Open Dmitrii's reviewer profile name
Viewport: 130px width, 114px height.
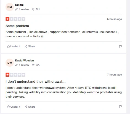[x=19, y=5]
